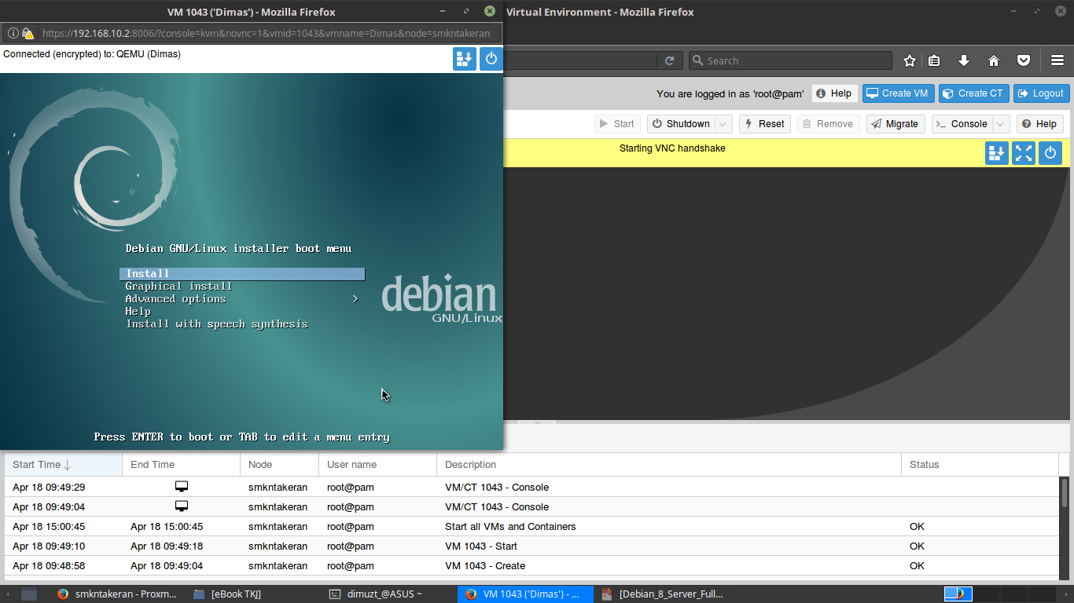Reload the Proxmox page in background Firefox
The width and height of the screenshot is (1074, 603).
click(x=670, y=60)
